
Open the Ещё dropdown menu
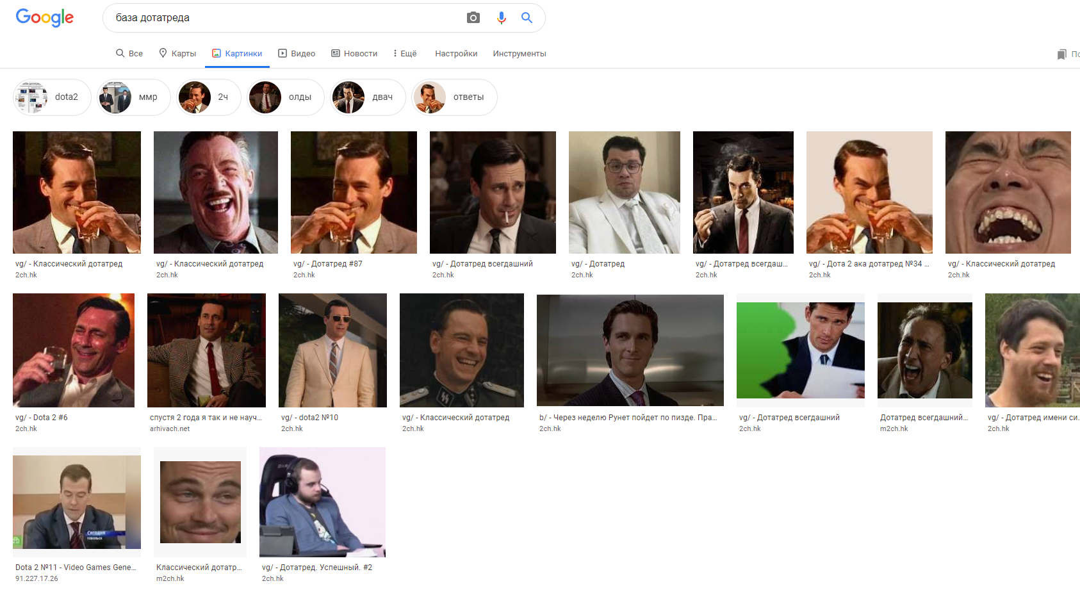coord(405,54)
